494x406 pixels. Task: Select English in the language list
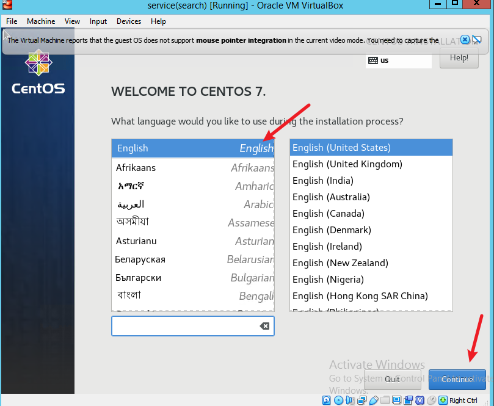coord(193,148)
